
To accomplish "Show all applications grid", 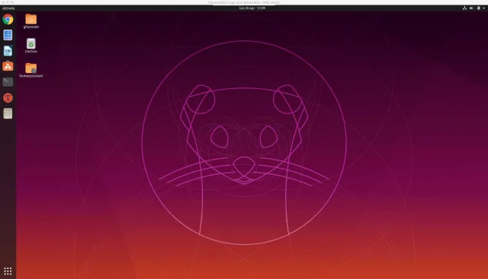I will pyautogui.click(x=8, y=271).
